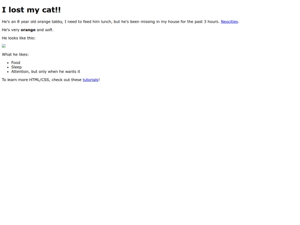Click the 'Attention, but only when he wants it' item
The image size is (300, 225).
tap(46, 72)
